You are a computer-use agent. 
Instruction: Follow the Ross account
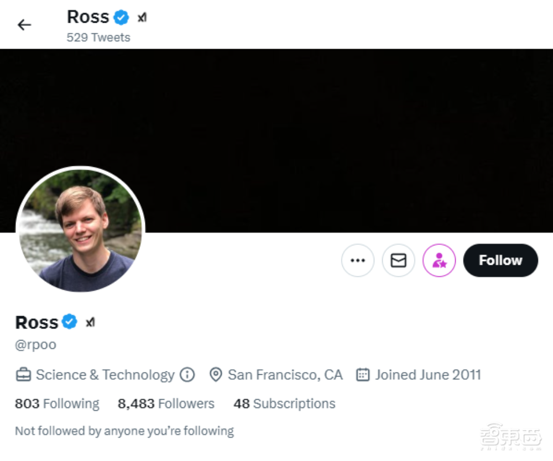tap(500, 260)
